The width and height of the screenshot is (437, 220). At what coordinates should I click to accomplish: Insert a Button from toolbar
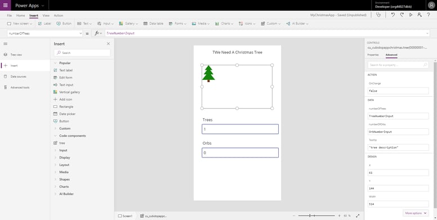[x=64, y=24]
